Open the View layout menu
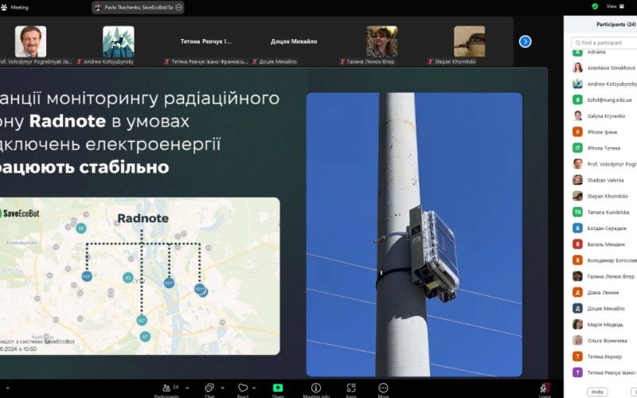Screen dimensions: 637x398 [x=615, y=6]
